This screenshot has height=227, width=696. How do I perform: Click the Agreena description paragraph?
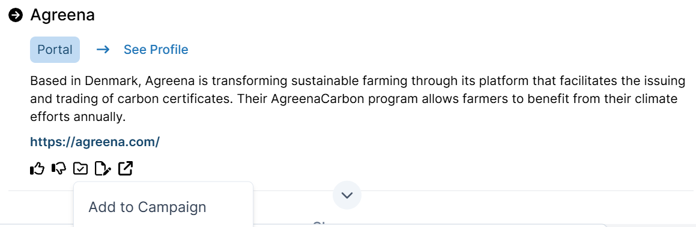pos(358,99)
